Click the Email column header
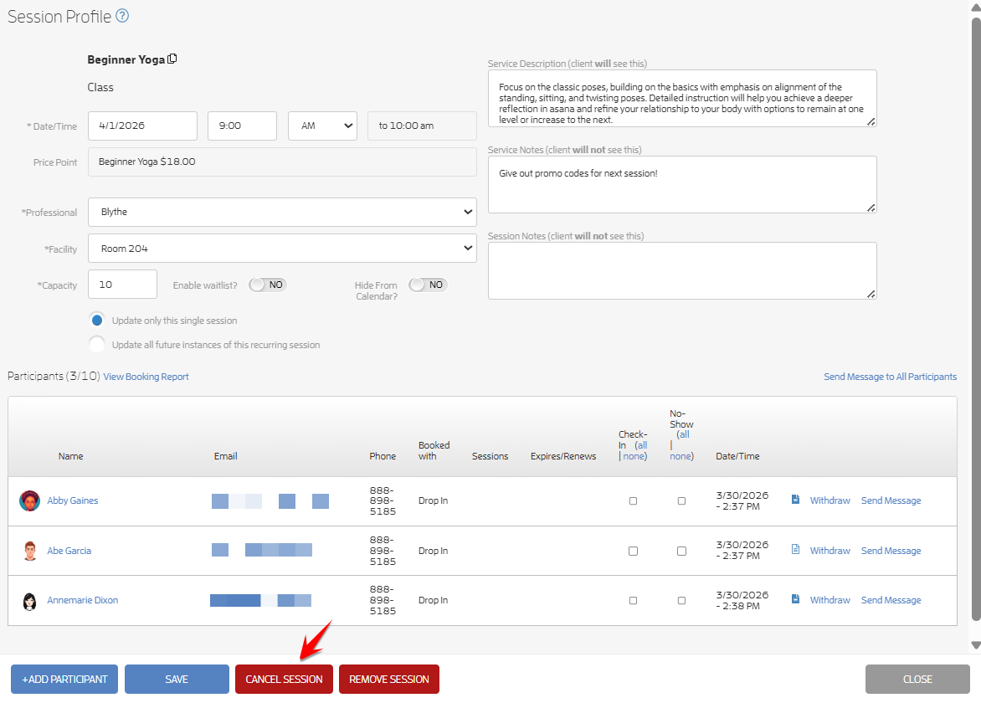This screenshot has height=703, width=981. pos(225,457)
